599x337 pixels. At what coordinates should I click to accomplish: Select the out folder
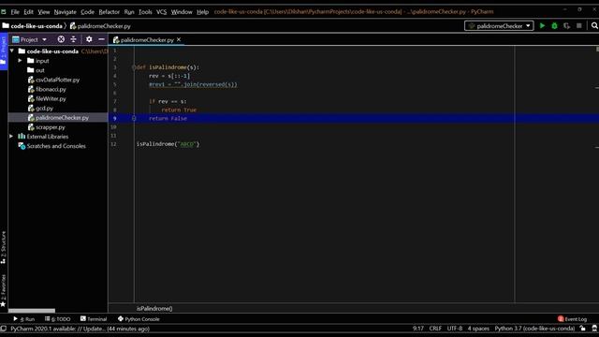point(39,70)
